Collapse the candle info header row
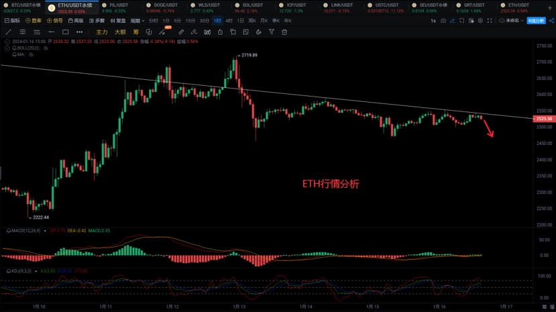 [7, 42]
